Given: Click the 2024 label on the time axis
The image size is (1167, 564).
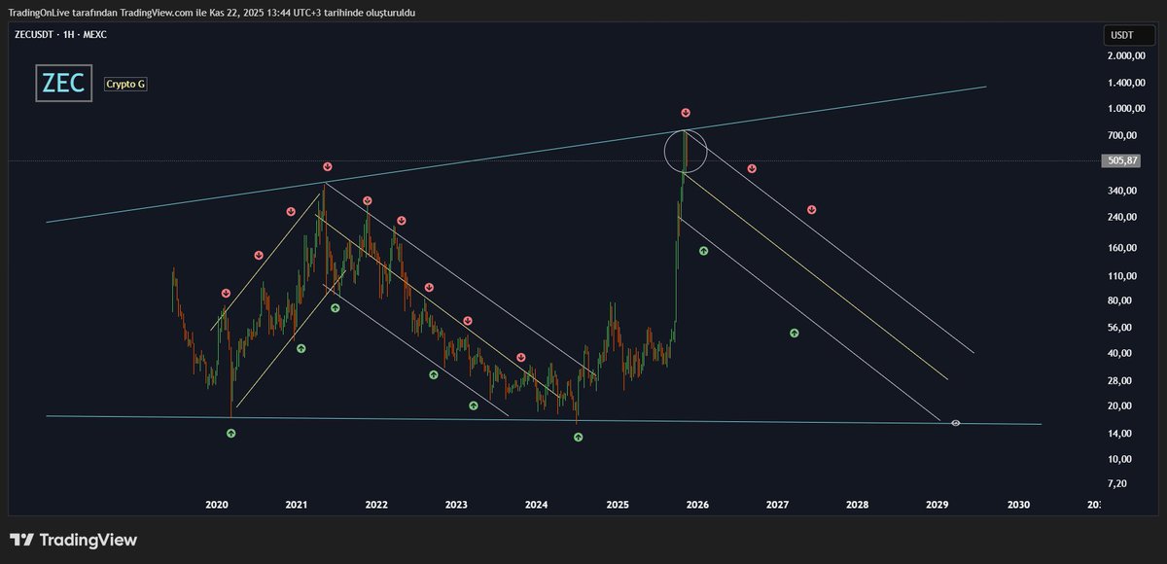Looking at the screenshot, I should tap(537, 506).
